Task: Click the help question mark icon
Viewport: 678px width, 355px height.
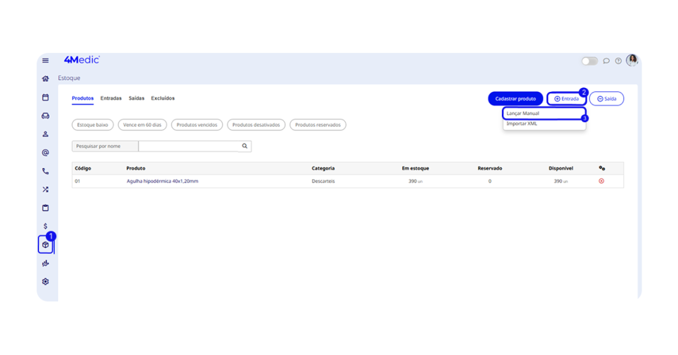Action: [618, 61]
